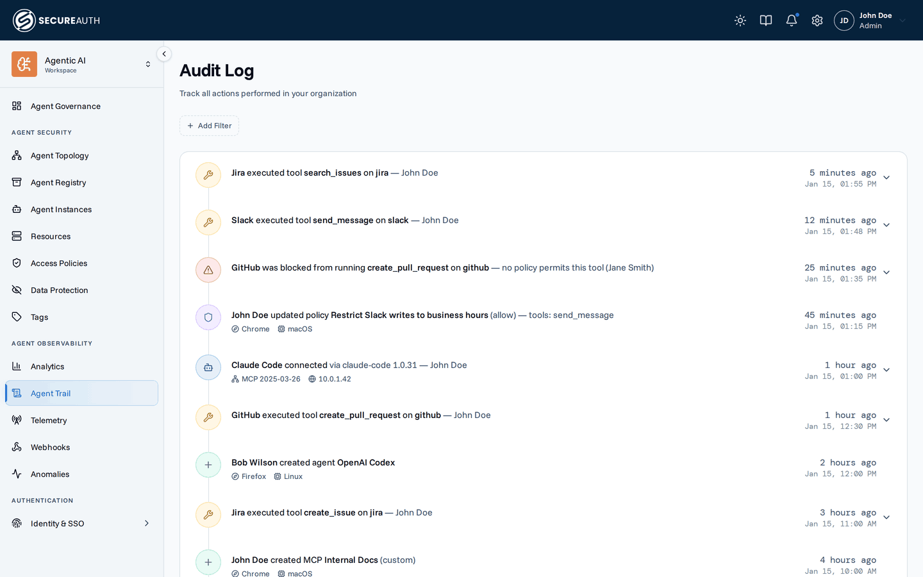Click '25 minutes ago' timestamp
Screen dimensions: 923x577
click(840, 267)
